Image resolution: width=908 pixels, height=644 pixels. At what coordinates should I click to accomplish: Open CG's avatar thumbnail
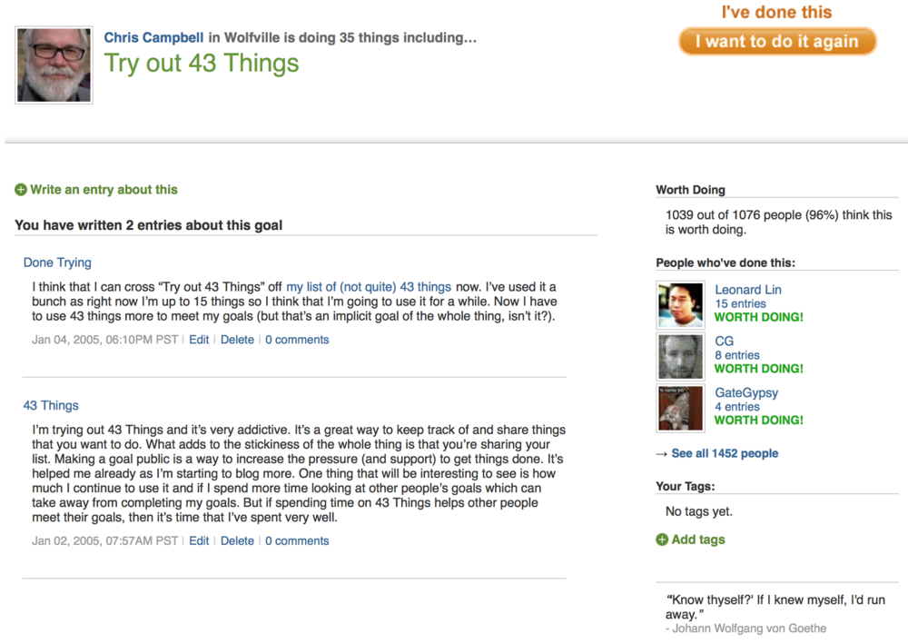click(x=680, y=357)
